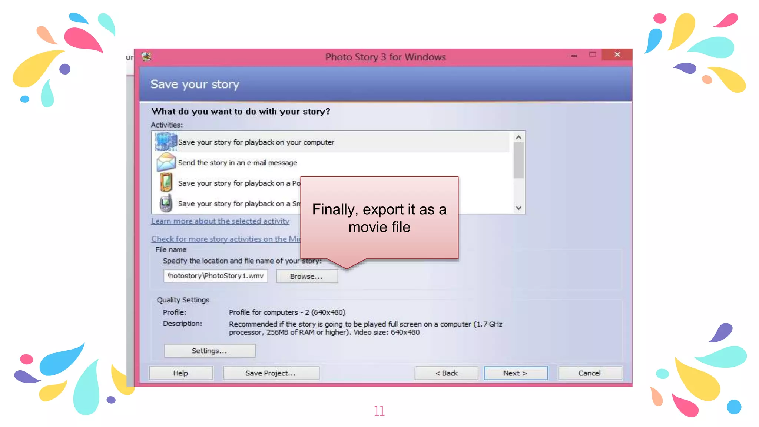This screenshot has height=427, width=759.
Task: Select 'Save your story for playback on your computer'
Action: click(256, 142)
